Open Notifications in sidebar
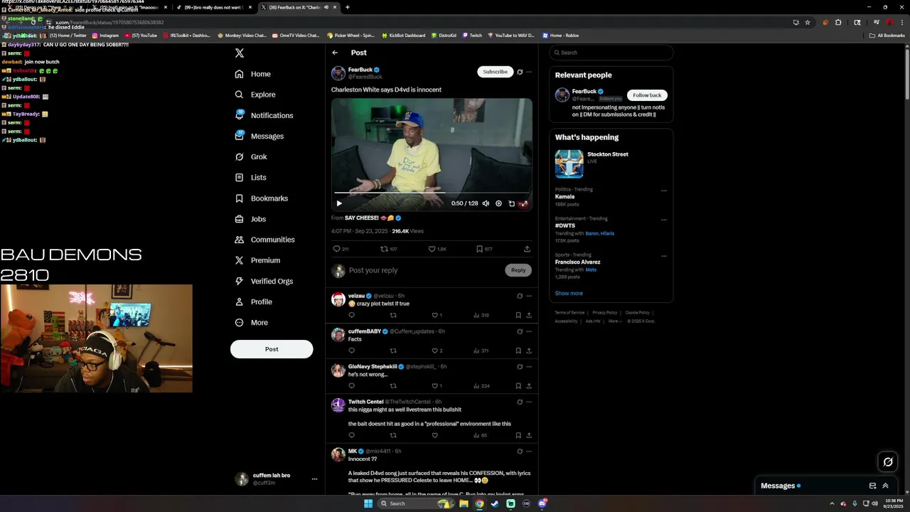The height and width of the screenshot is (512, 910). (x=264, y=115)
